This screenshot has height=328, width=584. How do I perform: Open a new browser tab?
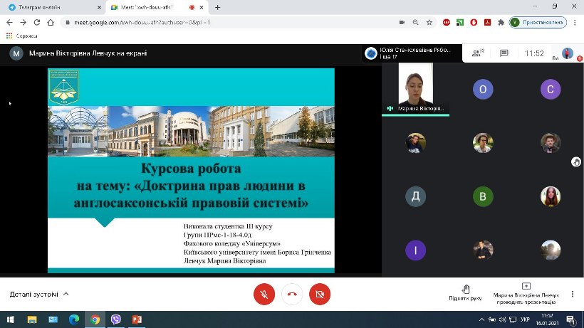(x=217, y=7)
